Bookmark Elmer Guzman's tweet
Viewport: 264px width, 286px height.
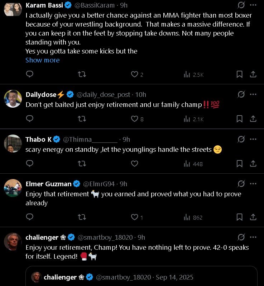click(239, 217)
